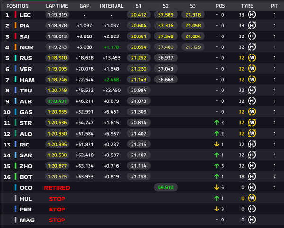
Task: Click PIA's orange team colour bar
Action: pyautogui.click(x=16, y=26)
